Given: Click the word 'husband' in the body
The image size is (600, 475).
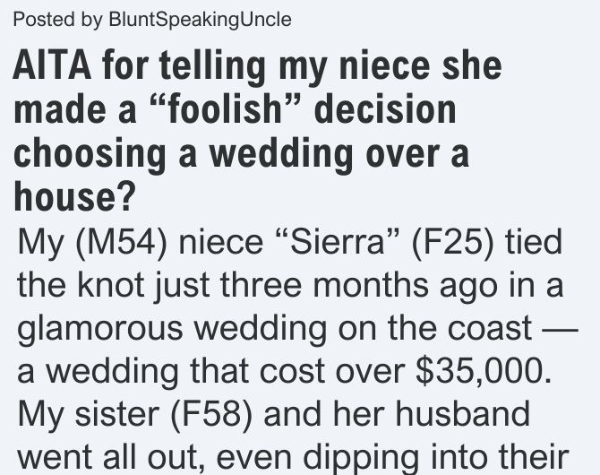Looking at the screenshot, I should pos(462,413).
